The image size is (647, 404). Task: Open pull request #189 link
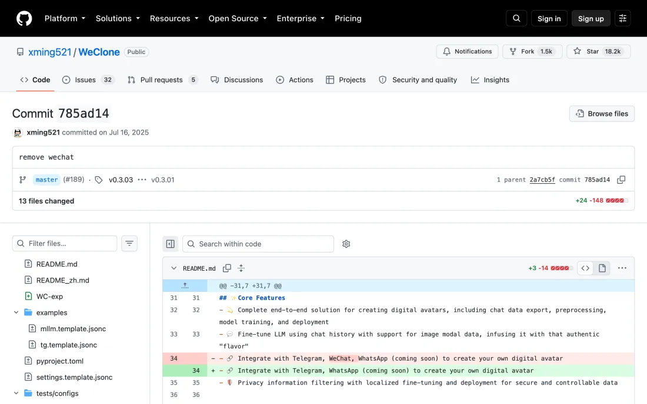pyautogui.click(x=74, y=180)
